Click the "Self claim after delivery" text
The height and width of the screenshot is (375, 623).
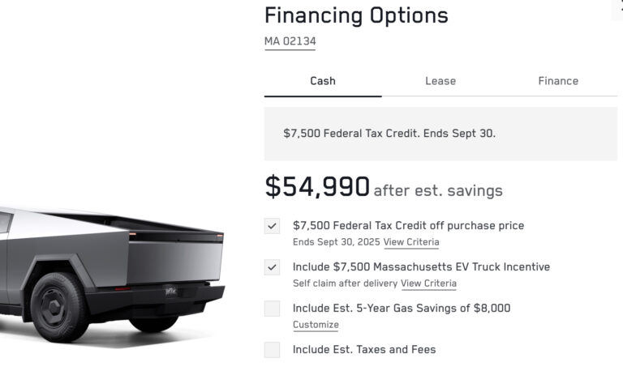click(x=345, y=283)
